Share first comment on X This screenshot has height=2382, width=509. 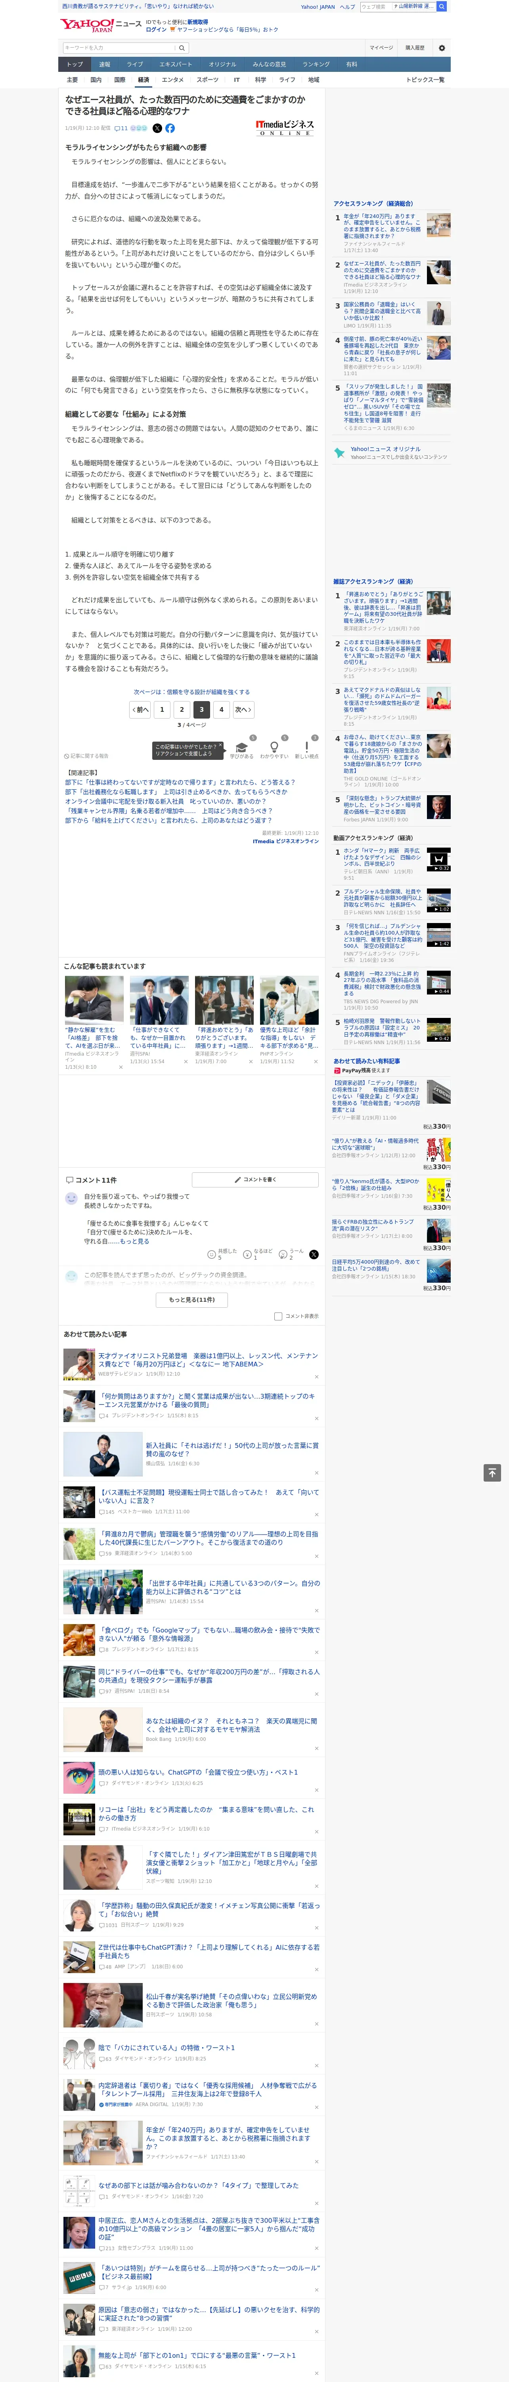tap(313, 1255)
